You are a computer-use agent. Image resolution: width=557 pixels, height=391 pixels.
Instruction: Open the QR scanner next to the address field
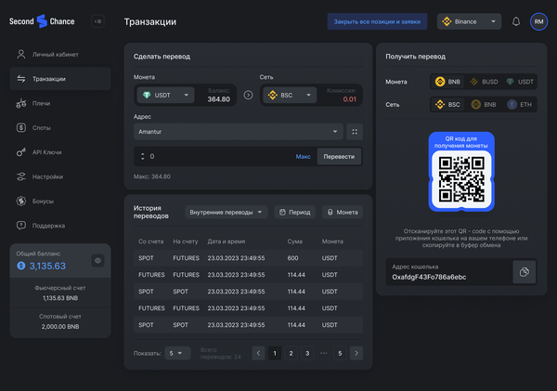point(356,132)
